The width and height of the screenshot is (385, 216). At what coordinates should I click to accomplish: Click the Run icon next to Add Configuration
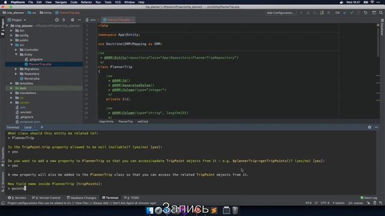click(x=301, y=13)
